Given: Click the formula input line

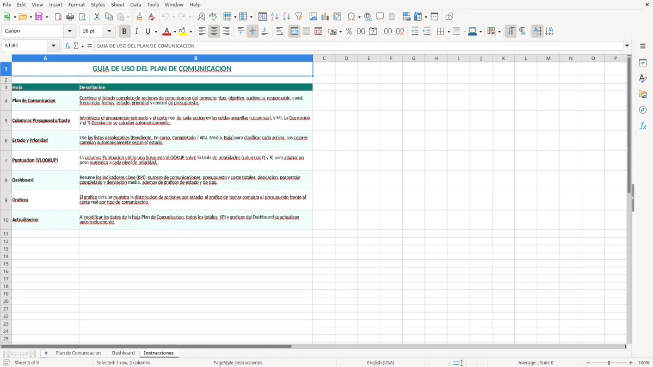Looking at the screenshot, I should 359,46.
